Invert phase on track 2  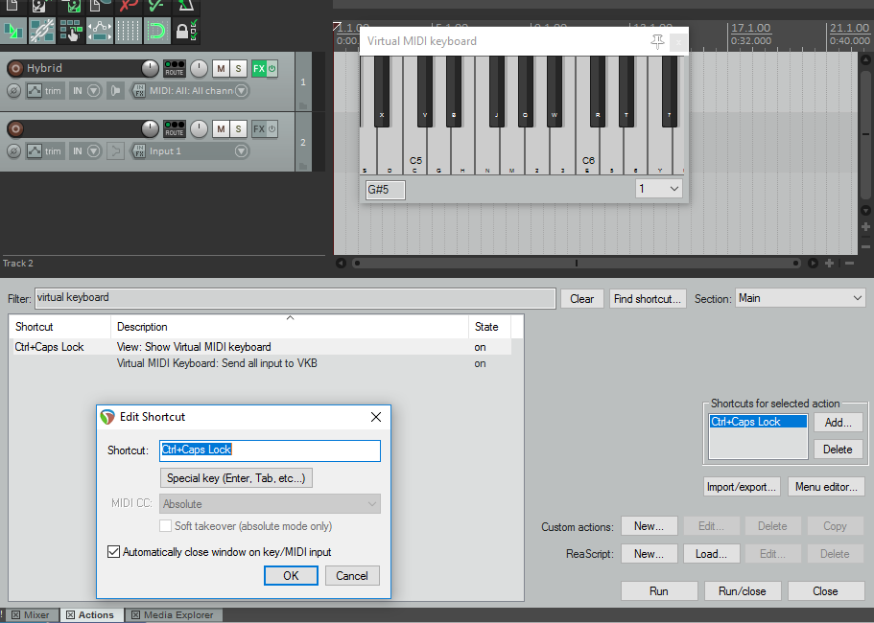coord(14,150)
